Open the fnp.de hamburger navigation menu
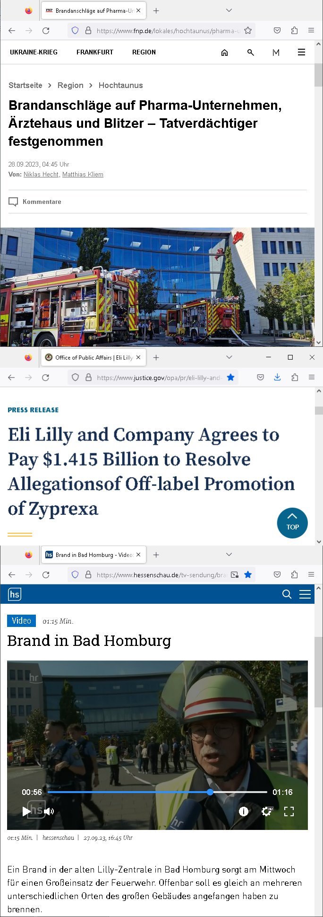The height and width of the screenshot is (917, 323). point(301,53)
